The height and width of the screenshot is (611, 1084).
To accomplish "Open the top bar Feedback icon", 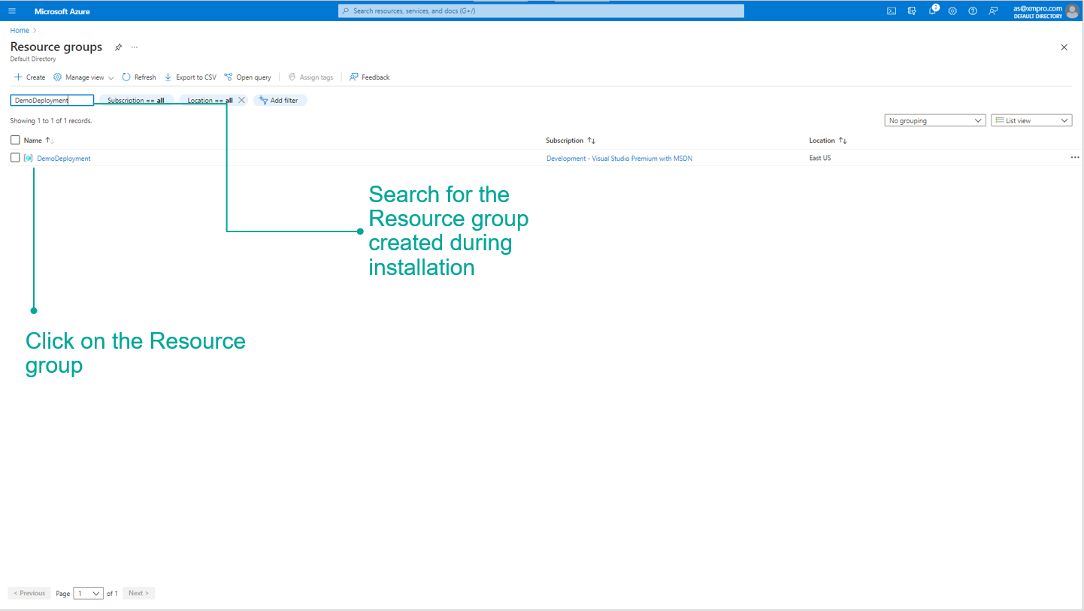I will pyautogui.click(x=993, y=11).
